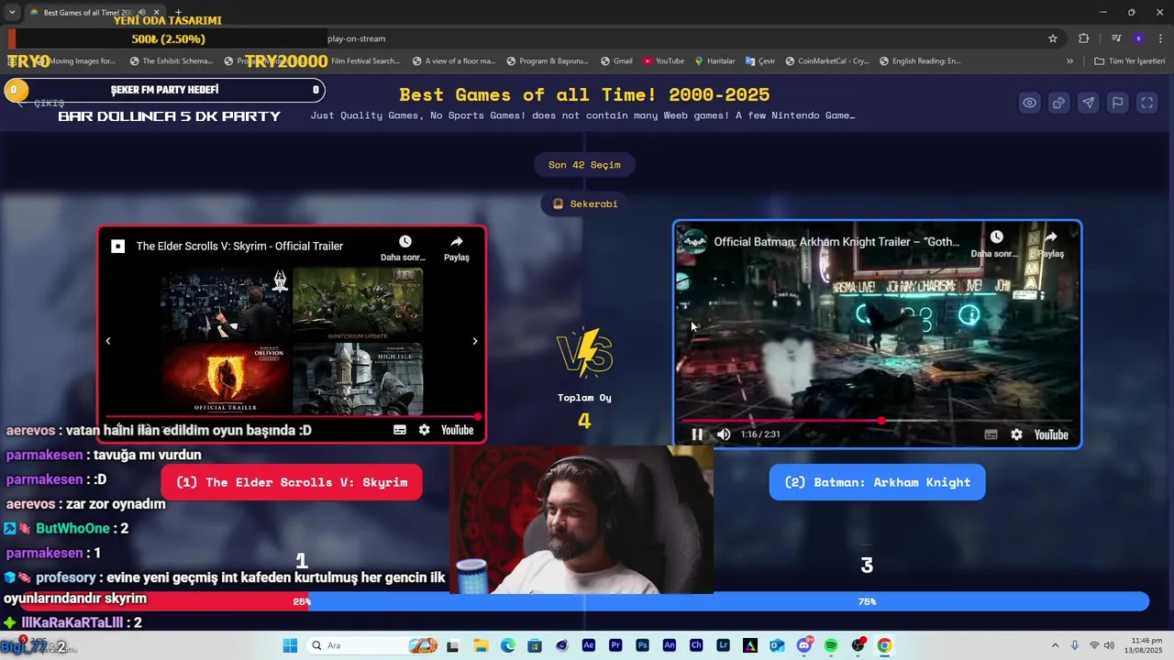Expand the hidden bookmarks chevron
The width and height of the screenshot is (1174, 660).
[x=1069, y=61]
